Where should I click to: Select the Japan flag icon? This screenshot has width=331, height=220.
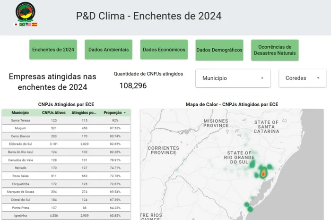tap(16, 25)
